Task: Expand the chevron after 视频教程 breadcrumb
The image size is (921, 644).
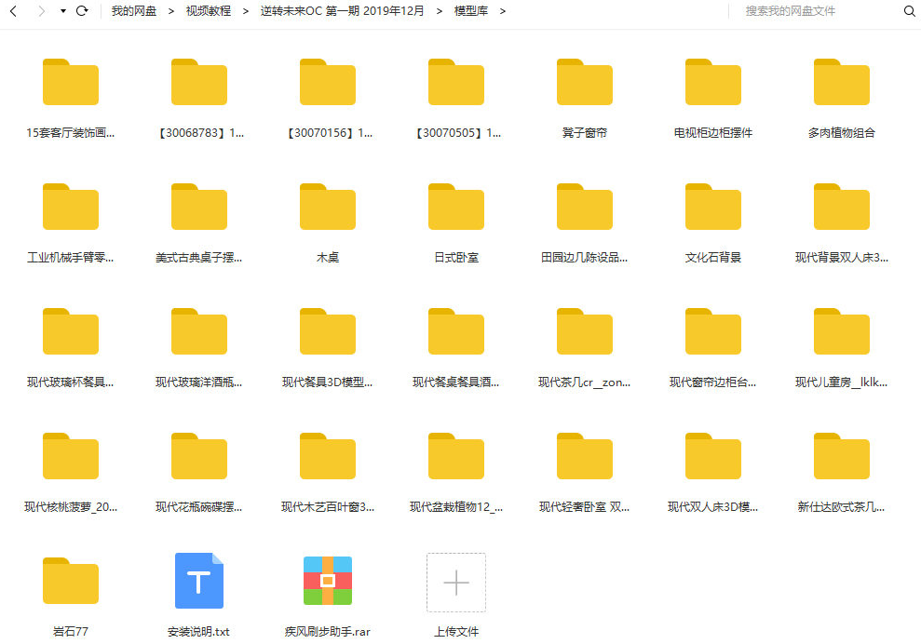Action: (x=246, y=11)
